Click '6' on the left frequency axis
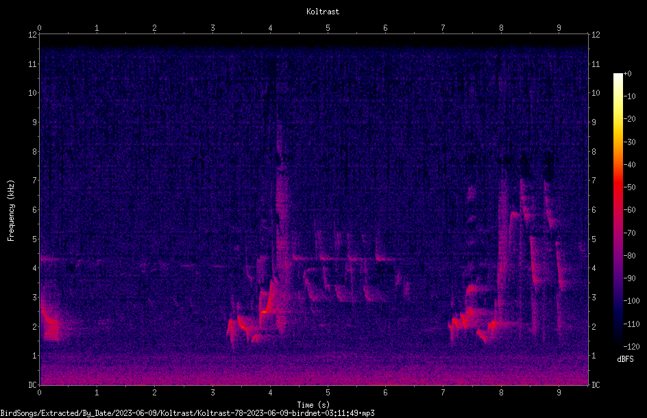The height and width of the screenshot is (418, 647). pyautogui.click(x=35, y=209)
